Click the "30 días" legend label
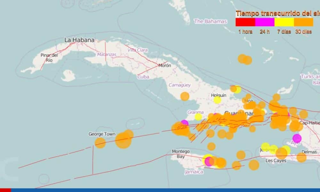Image resolution: width=320 pixels, height=192 pixels. [x=303, y=32]
